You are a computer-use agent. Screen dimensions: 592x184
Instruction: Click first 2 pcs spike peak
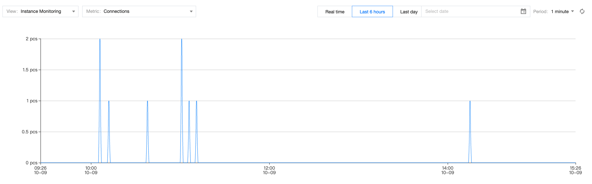coord(100,39)
